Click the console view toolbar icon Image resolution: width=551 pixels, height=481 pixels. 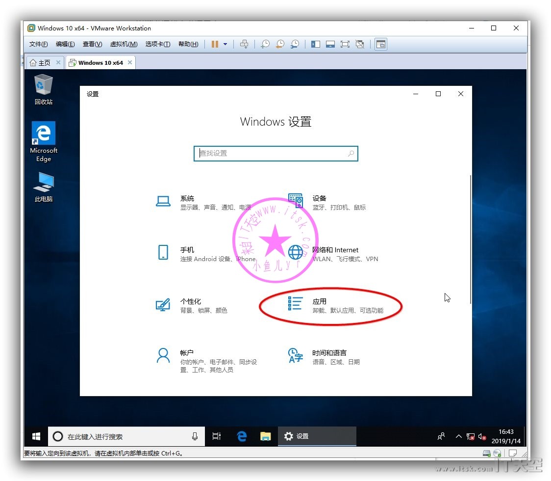point(381,44)
